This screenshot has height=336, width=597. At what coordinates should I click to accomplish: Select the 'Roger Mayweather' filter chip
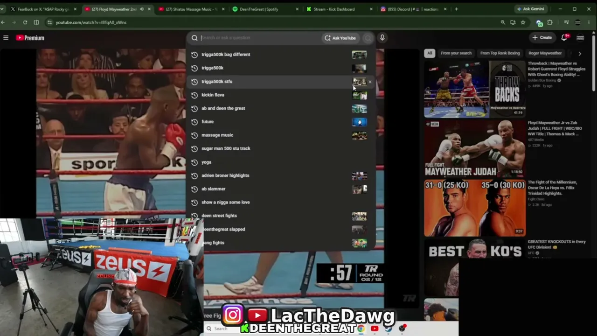point(545,53)
